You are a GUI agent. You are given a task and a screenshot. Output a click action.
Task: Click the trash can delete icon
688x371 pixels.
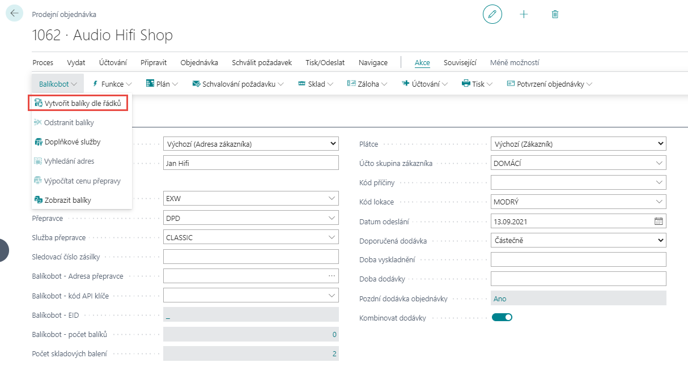pos(555,14)
